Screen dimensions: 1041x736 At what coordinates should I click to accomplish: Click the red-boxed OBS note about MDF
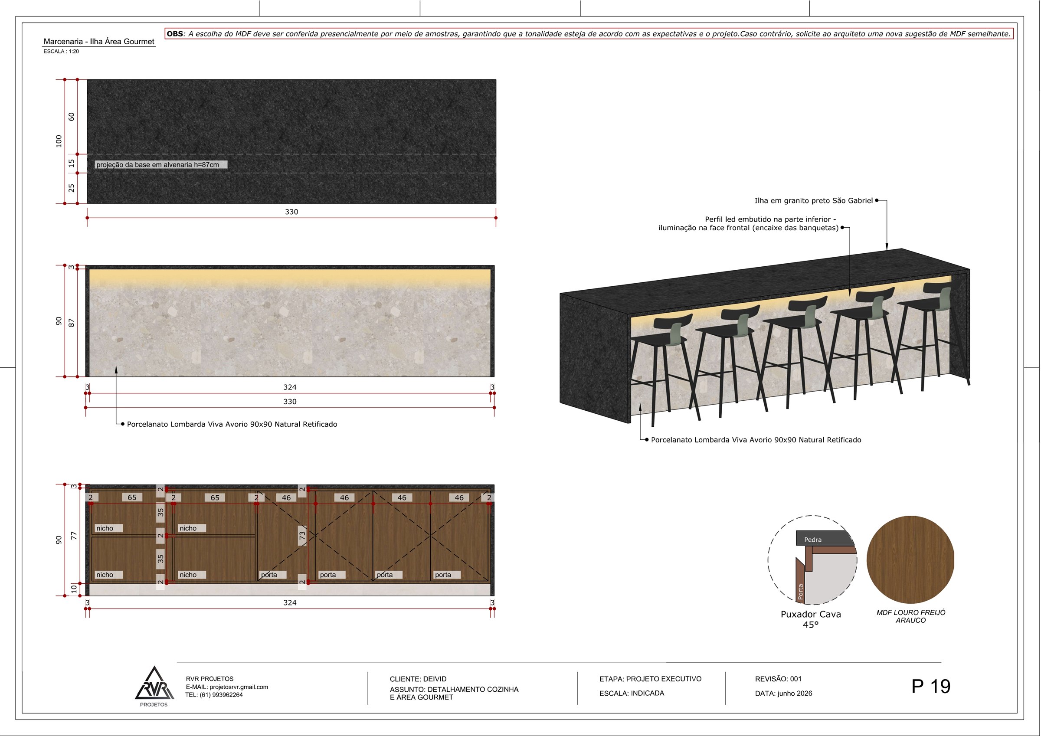589,33
